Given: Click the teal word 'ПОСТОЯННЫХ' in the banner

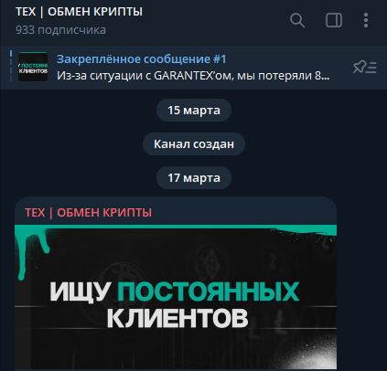Looking at the screenshot, I should (x=209, y=291).
